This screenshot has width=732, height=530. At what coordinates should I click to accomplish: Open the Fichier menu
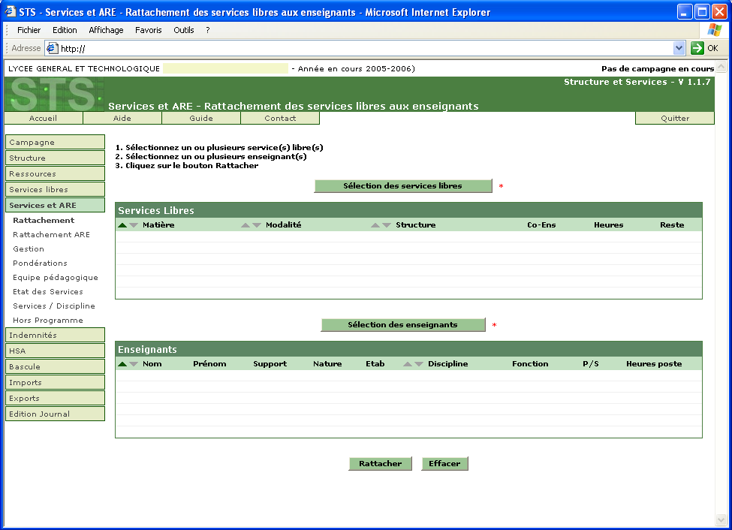29,30
